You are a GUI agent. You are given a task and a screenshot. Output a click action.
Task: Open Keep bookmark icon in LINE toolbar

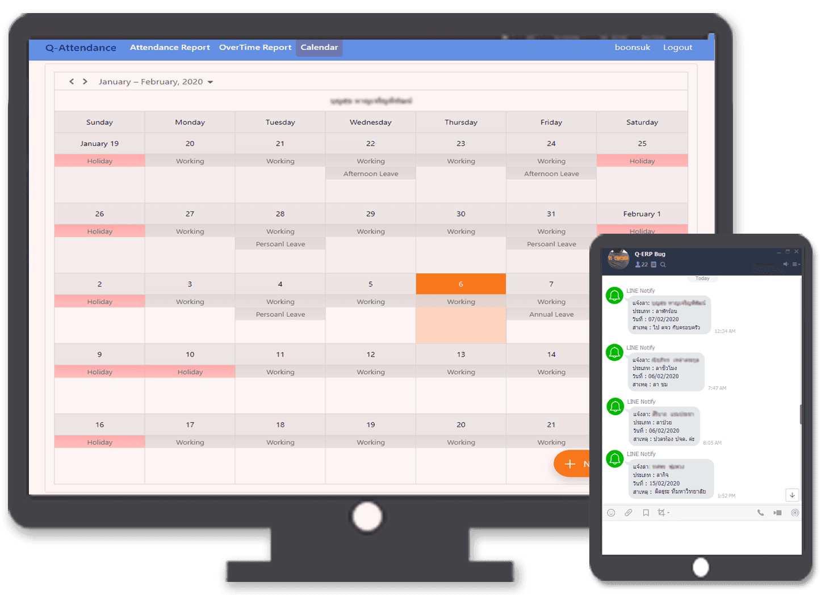tap(646, 513)
